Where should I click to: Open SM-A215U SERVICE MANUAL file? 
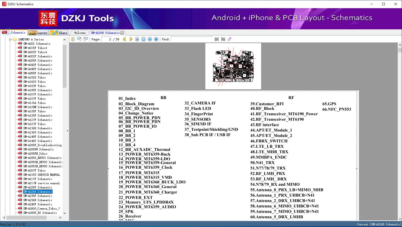(x=41, y=175)
